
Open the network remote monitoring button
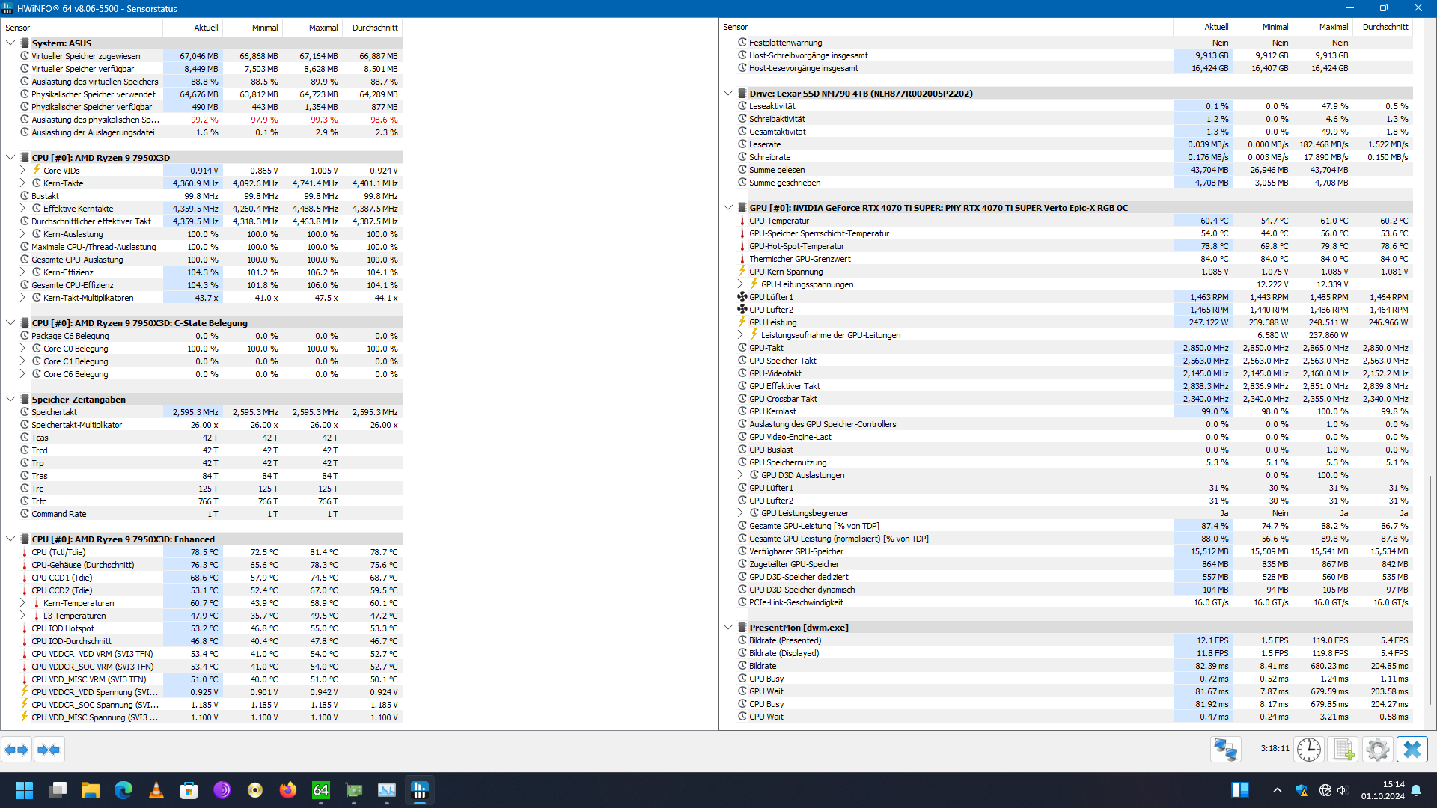pyautogui.click(x=1225, y=750)
